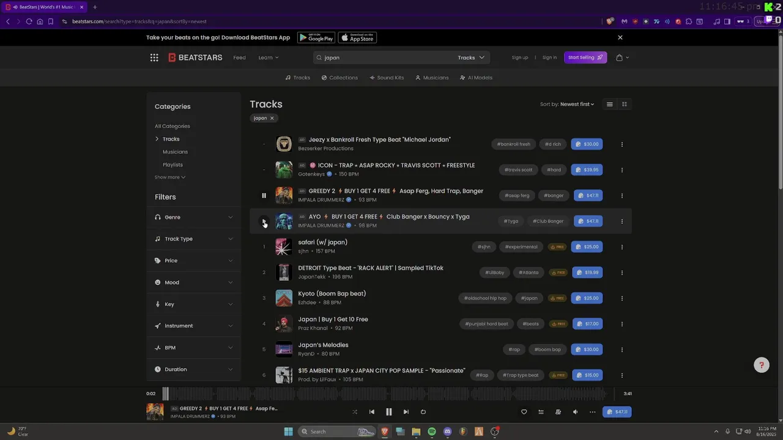The width and height of the screenshot is (783, 440).
Task: Switch to the AI Models tab
Action: (x=476, y=78)
